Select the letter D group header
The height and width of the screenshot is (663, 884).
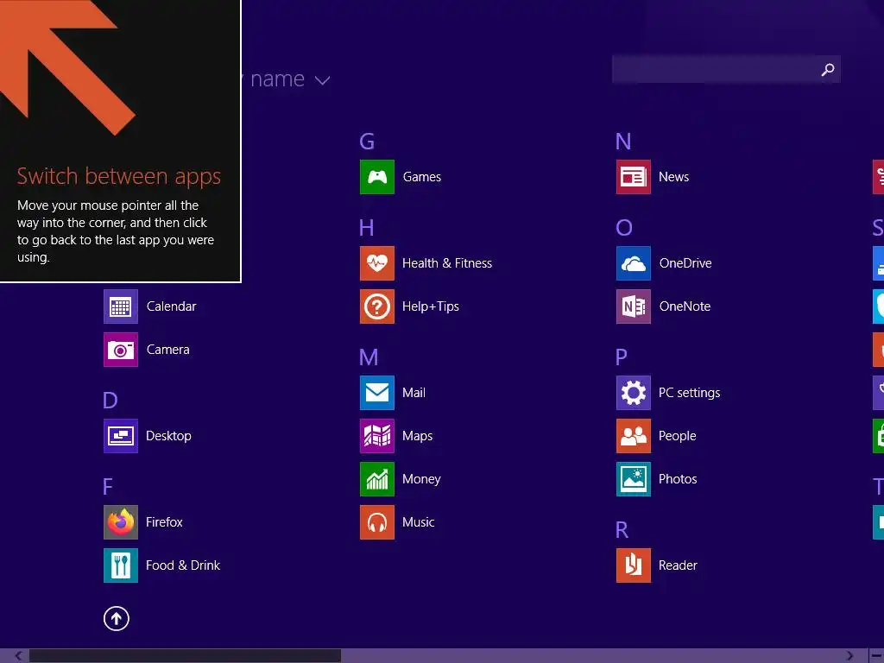(110, 401)
